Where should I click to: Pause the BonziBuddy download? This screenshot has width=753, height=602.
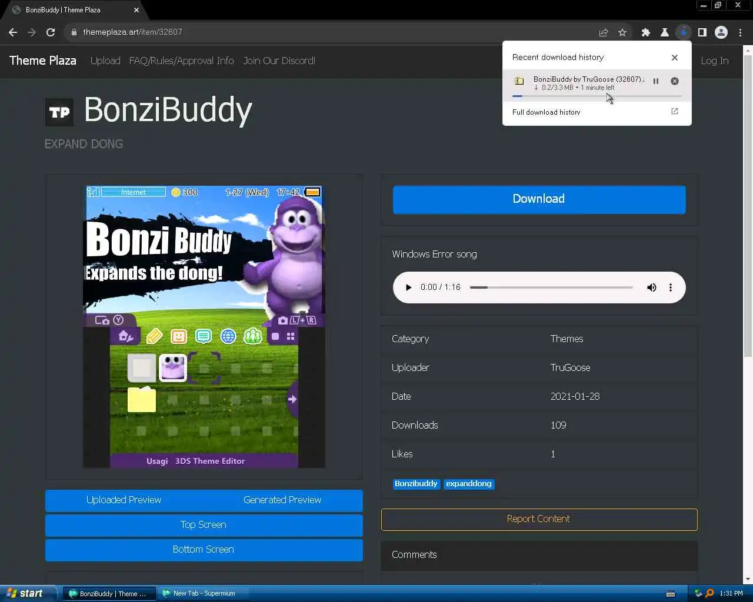point(656,81)
